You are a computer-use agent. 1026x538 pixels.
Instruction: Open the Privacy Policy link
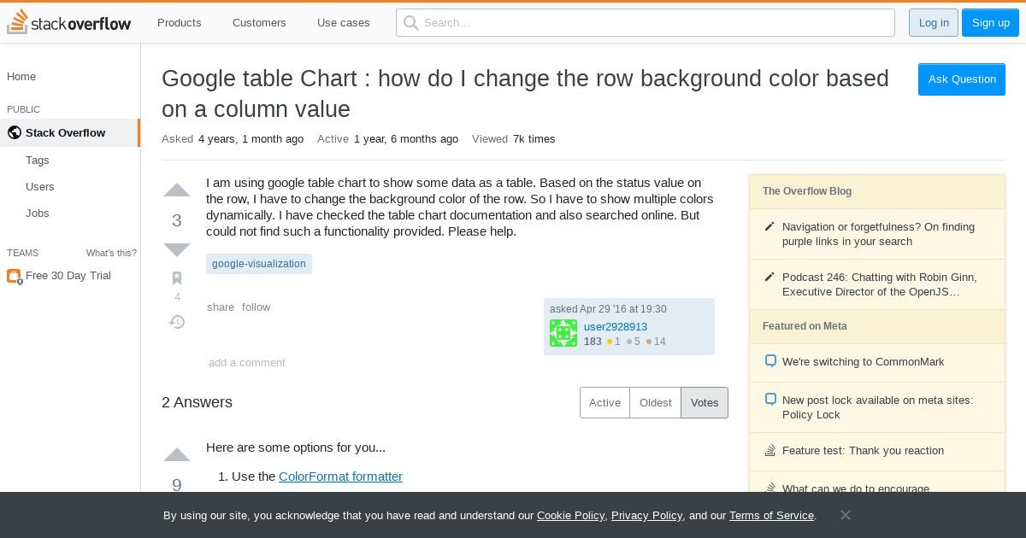click(646, 516)
